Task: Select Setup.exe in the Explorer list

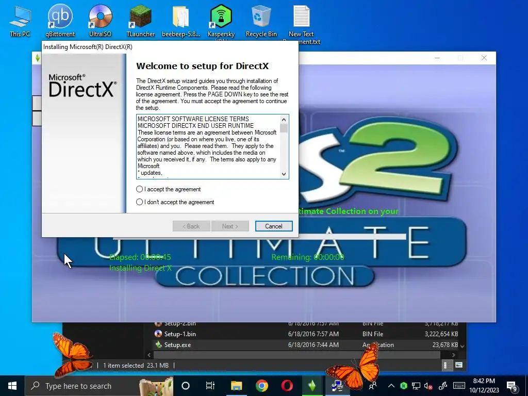Action: [177, 345]
